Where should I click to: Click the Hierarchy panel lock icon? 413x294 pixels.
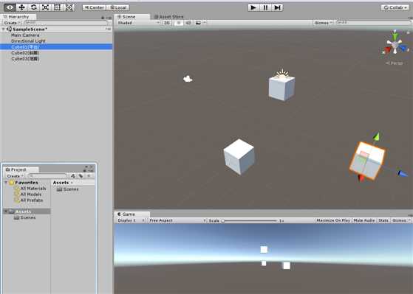pos(103,18)
